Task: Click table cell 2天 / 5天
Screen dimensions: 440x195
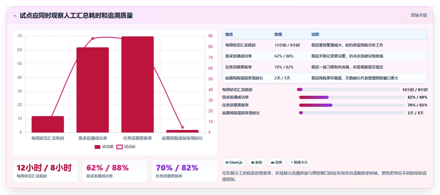Action: 282,78
